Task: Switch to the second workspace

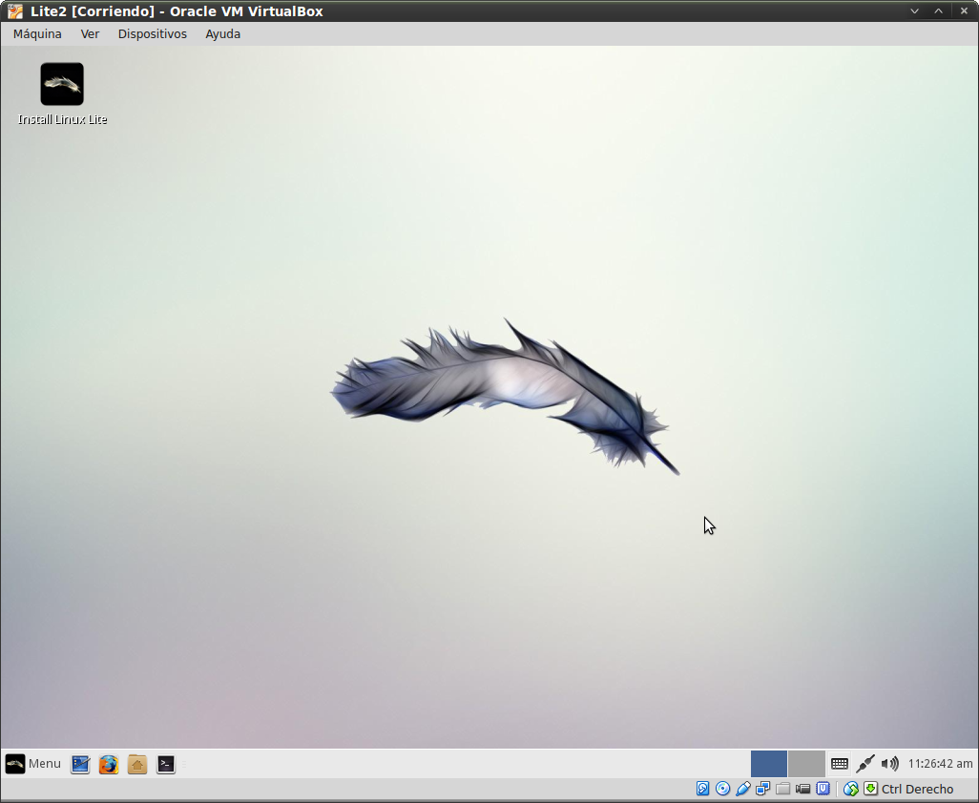Action: point(806,764)
